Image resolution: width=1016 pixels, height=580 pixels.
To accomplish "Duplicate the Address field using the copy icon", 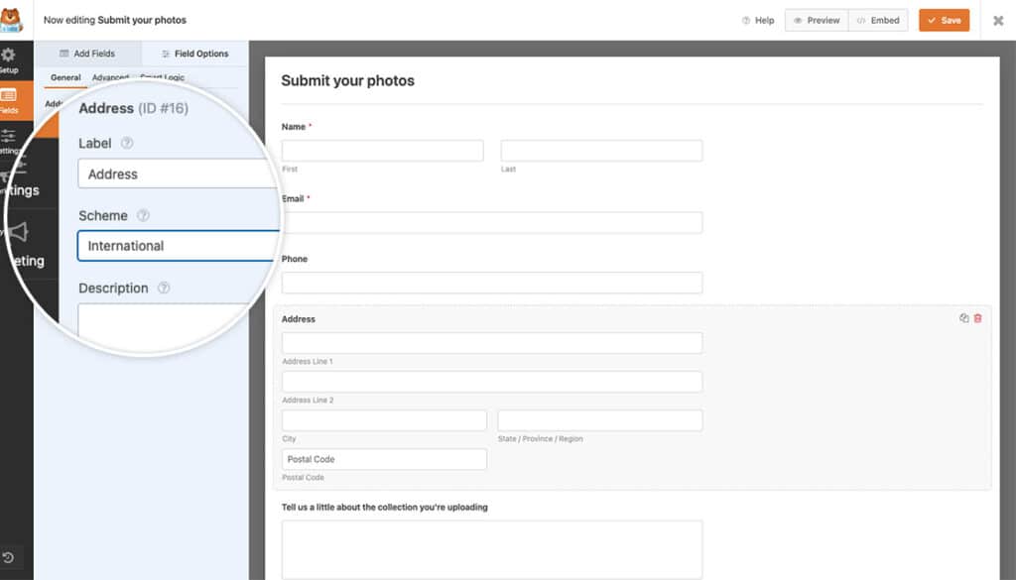I will click(x=963, y=318).
